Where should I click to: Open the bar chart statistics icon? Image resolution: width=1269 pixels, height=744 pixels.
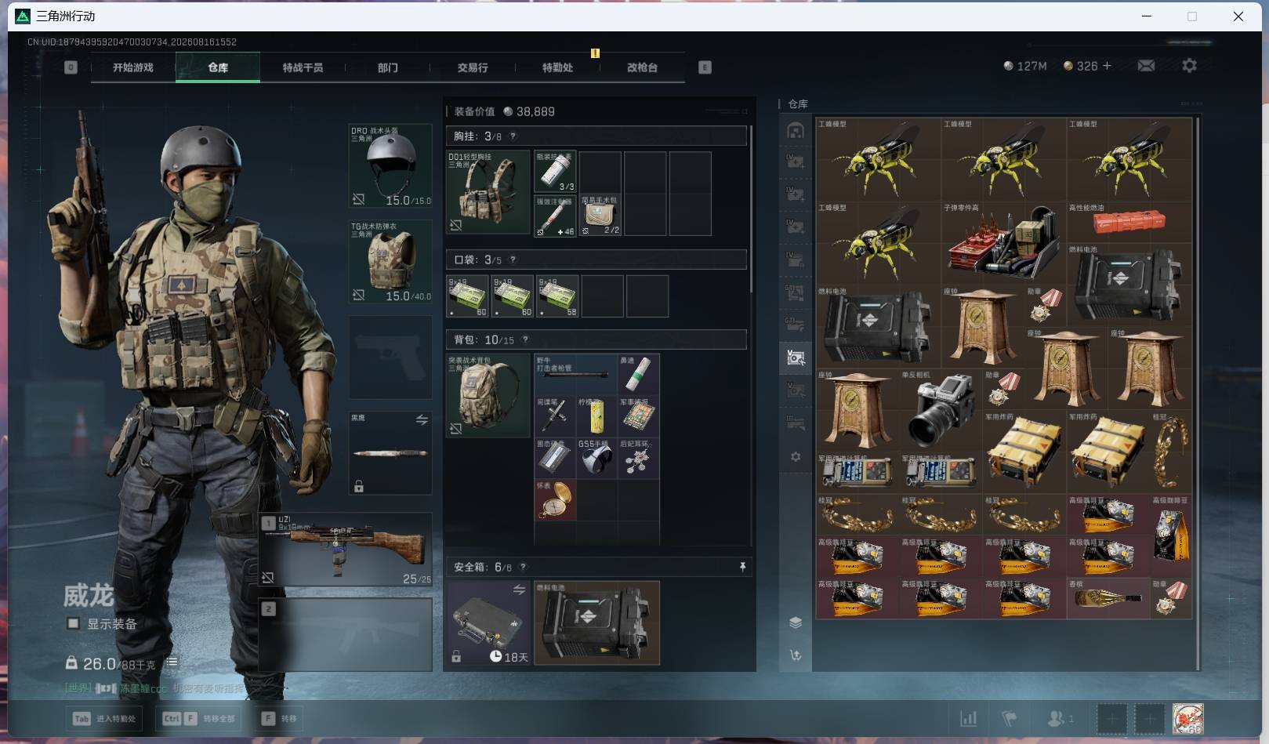(x=969, y=718)
